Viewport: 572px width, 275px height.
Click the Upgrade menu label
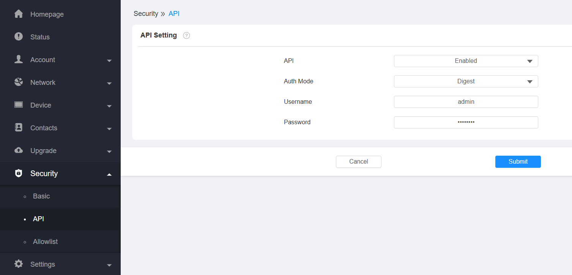[x=43, y=151]
